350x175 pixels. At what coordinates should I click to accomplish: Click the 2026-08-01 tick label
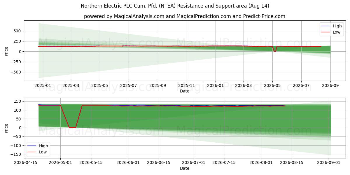pos(261,163)
